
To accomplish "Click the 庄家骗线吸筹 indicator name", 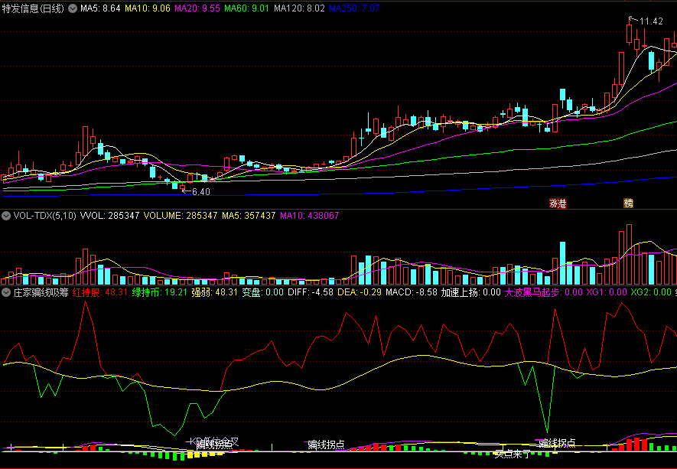I will point(41,292).
